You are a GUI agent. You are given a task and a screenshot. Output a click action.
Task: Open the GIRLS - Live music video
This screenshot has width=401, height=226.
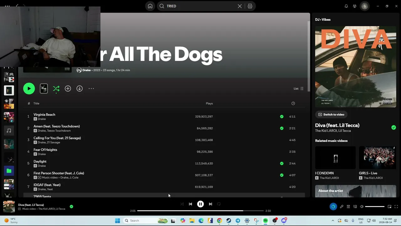[378, 158]
